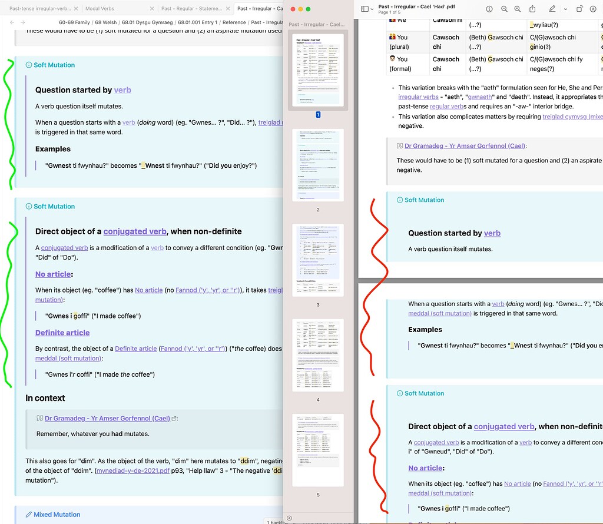
Task: Switch to the Modal Verbs tab
Action: 100,9
